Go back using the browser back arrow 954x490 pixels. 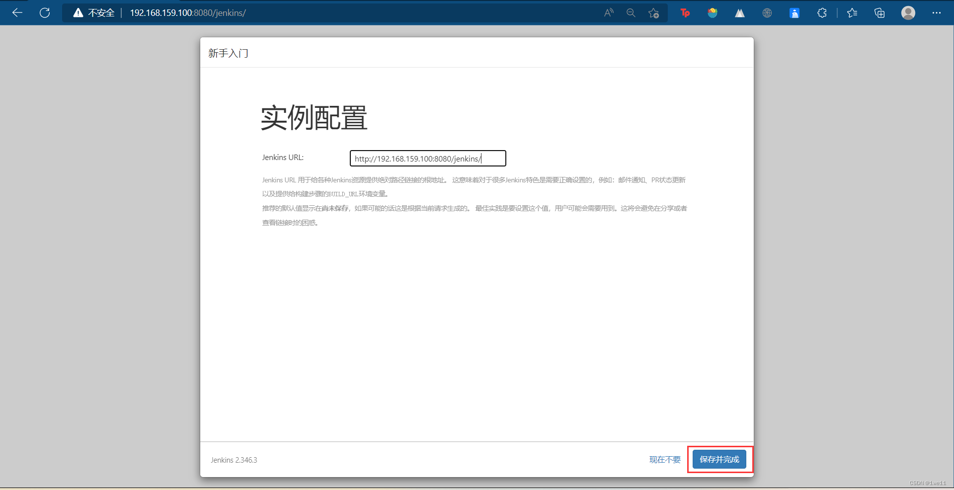point(17,13)
